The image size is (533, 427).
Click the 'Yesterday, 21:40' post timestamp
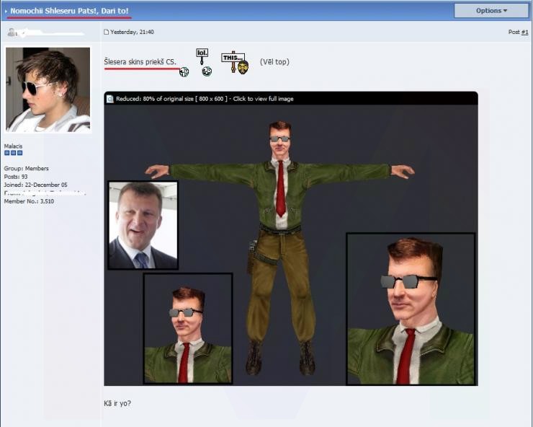[x=132, y=32]
